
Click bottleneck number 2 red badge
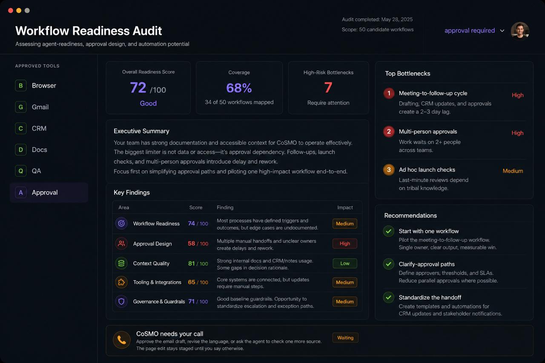[389, 131]
